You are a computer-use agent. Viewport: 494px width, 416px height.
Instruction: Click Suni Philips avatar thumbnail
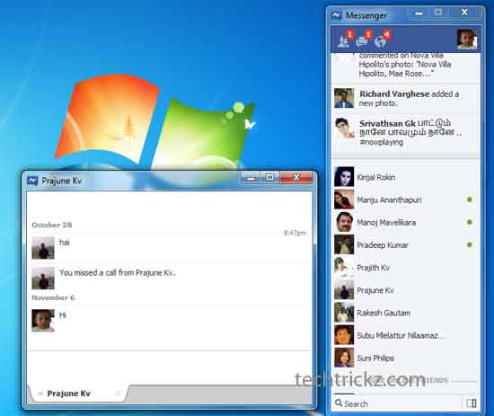[x=344, y=358]
